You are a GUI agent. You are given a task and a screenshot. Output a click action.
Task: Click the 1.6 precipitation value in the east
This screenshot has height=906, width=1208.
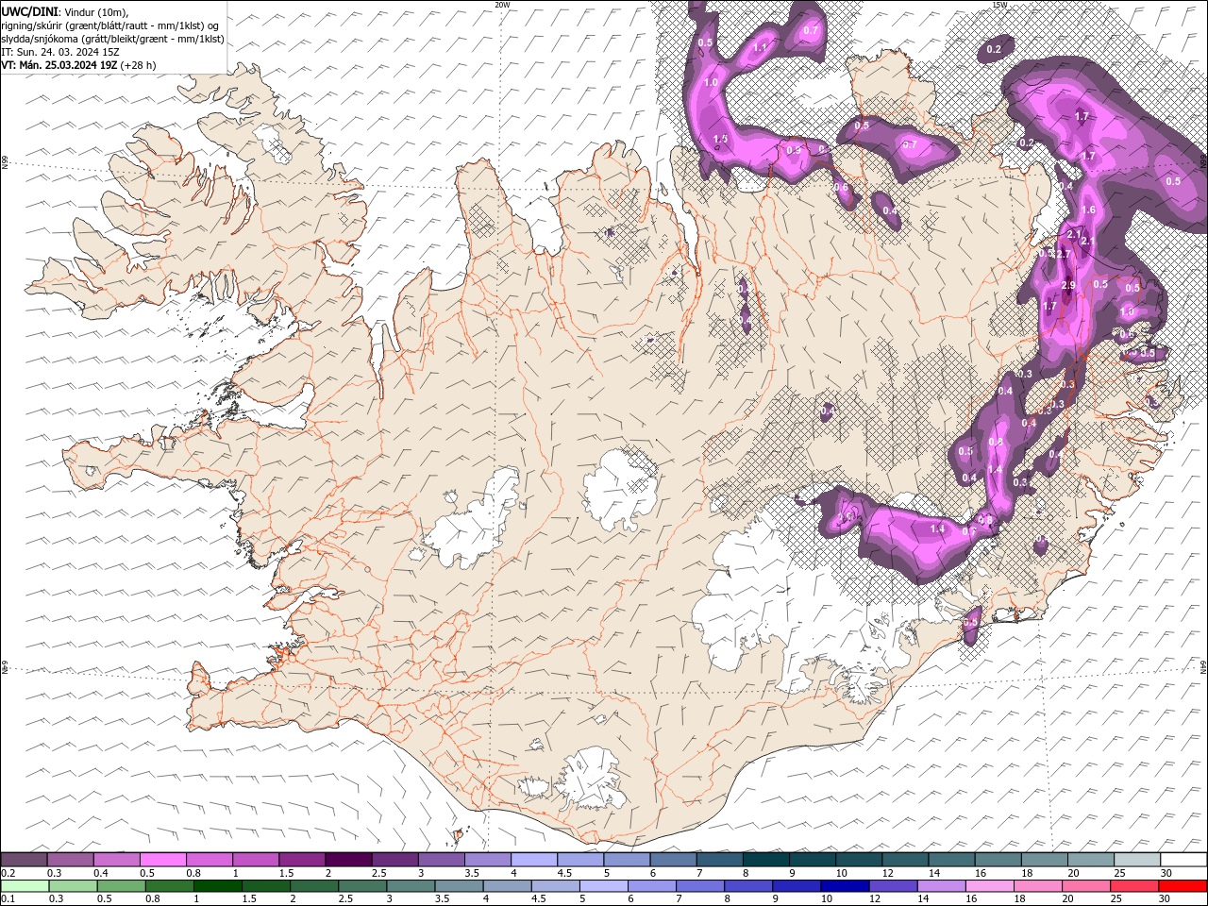tap(1088, 210)
